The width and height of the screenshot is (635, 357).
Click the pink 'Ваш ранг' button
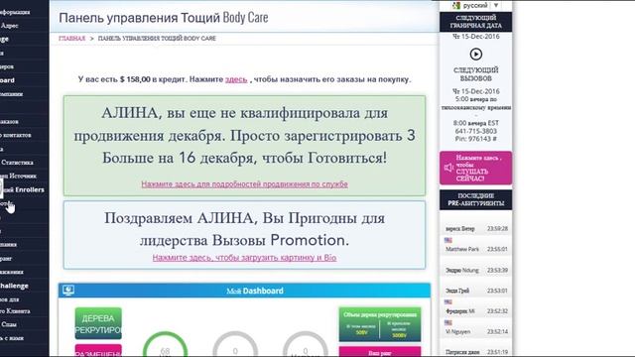[380, 352]
